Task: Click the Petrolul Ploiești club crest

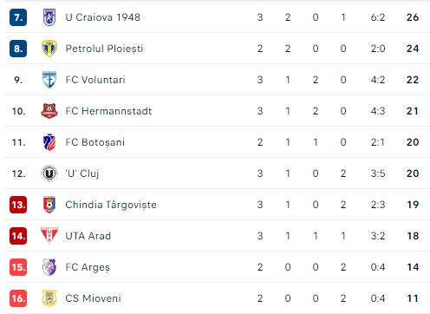Action: (x=49, y=49)
